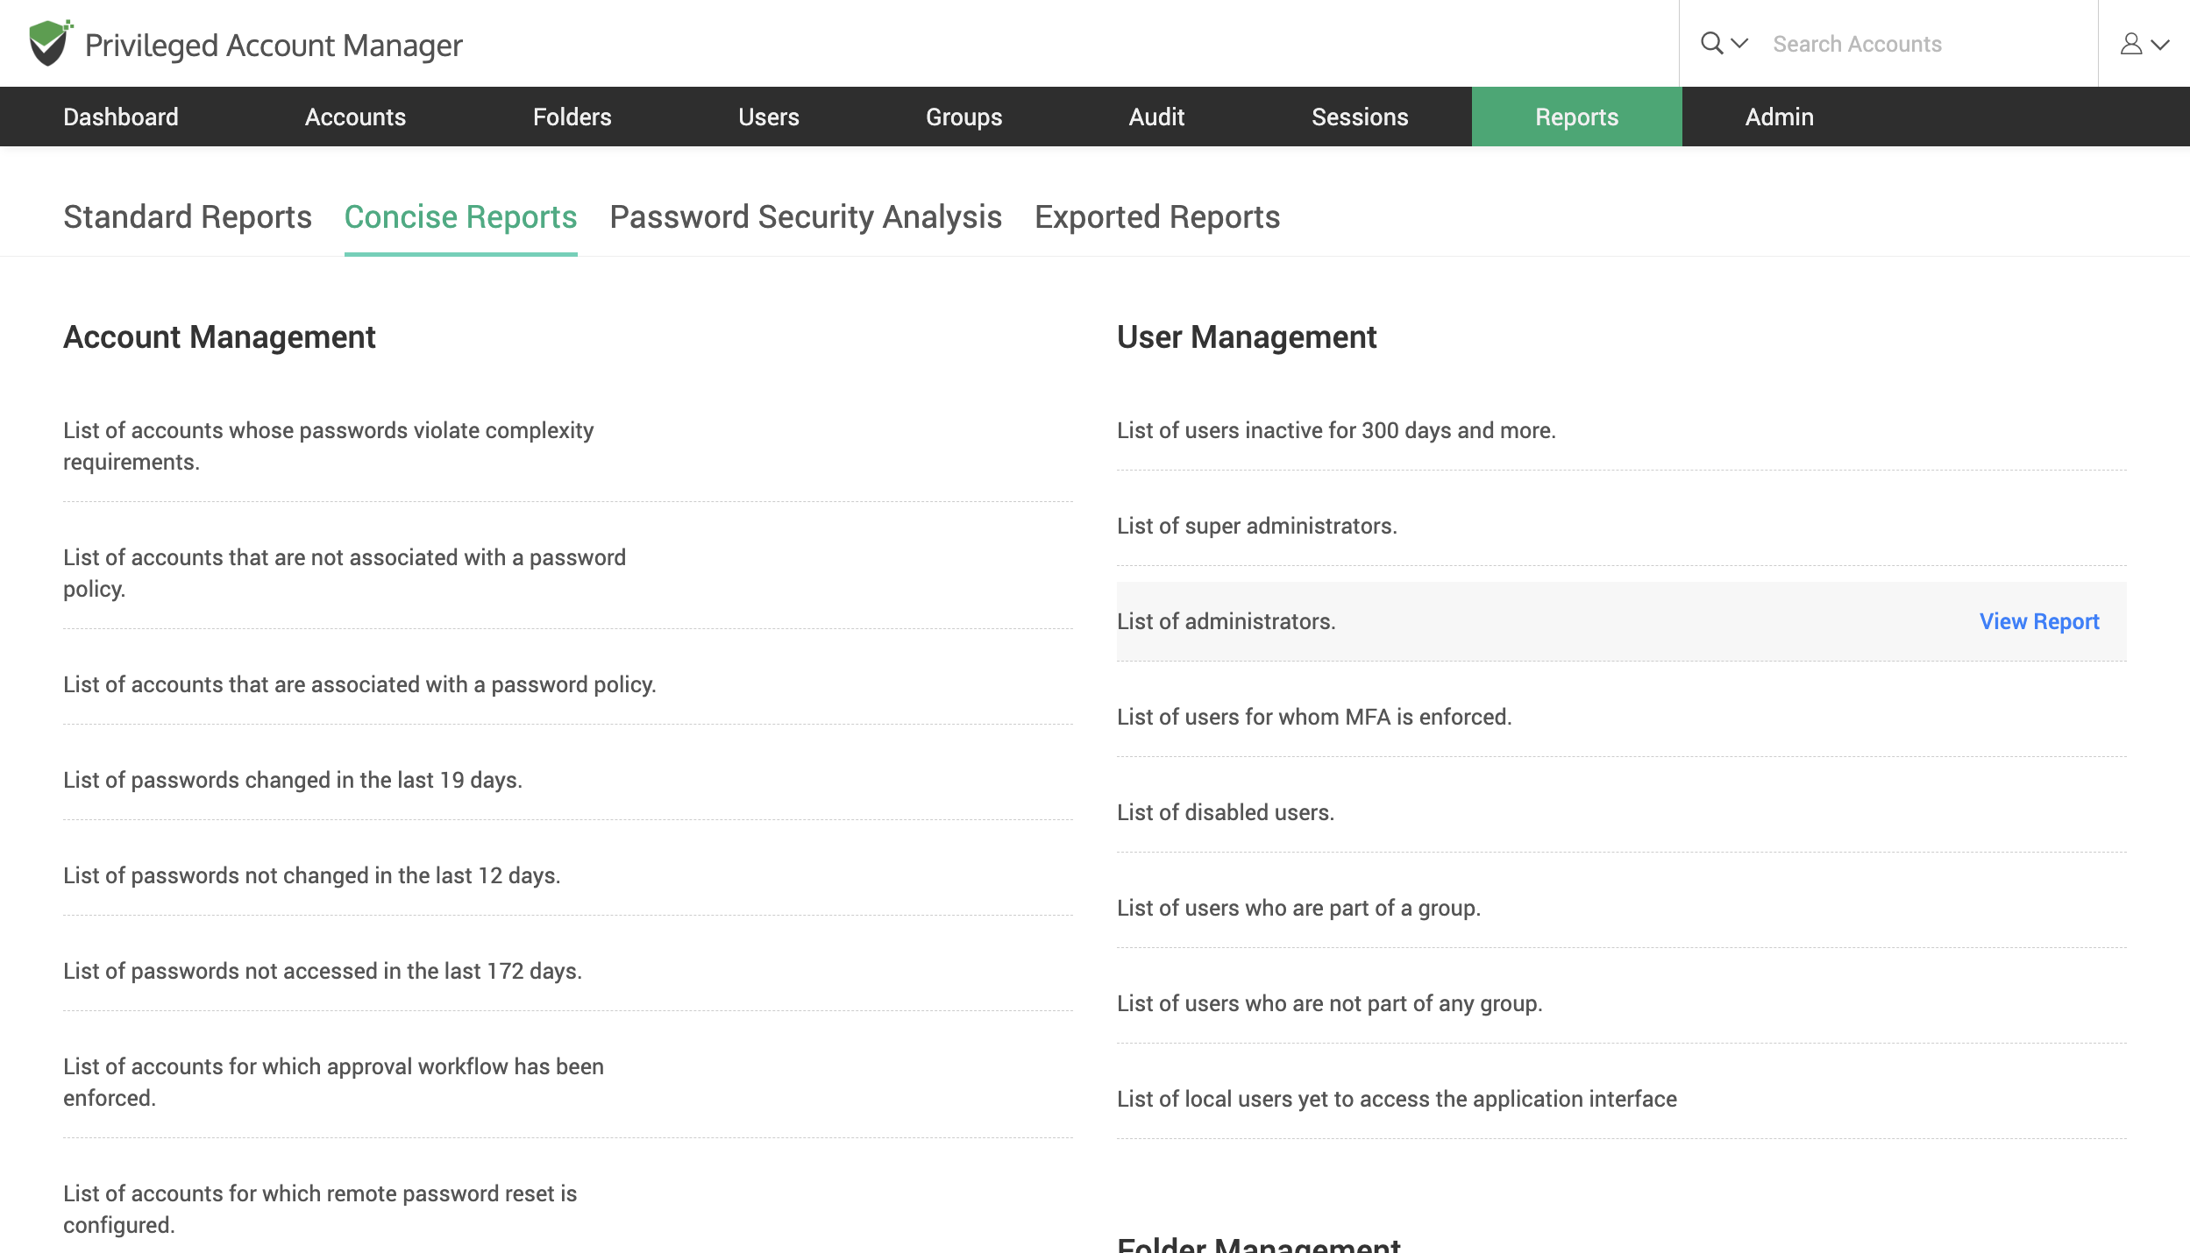
Task: Click the Folders navigation menu item
Action: pos(572,116)
